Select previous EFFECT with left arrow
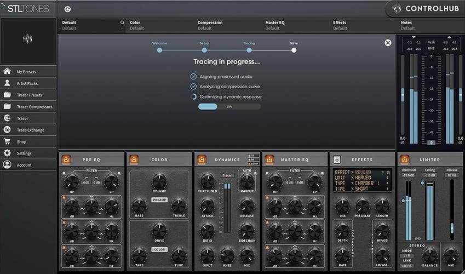The image size is (465, 274). pos(353,172)
